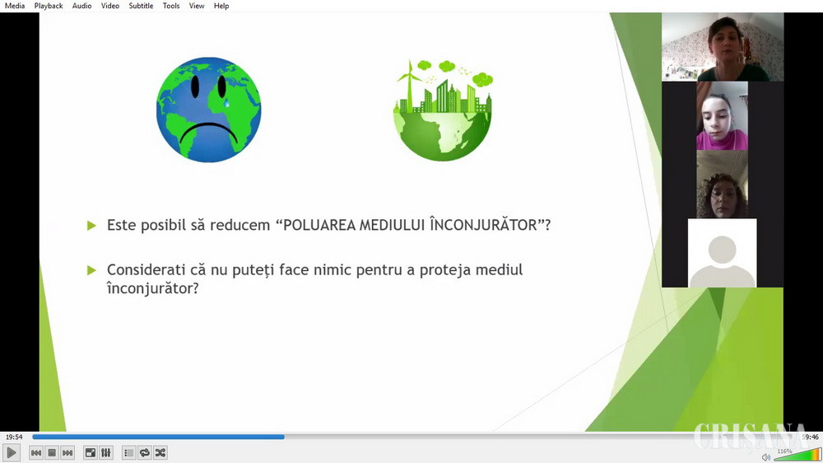This screenshot has height=463, width=823.
Task: Skip to previous media track
Action: [36, 452]
